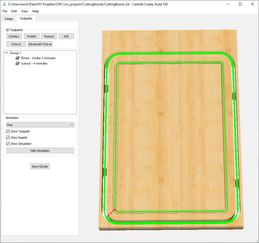The width and height of the screenshot is (259, 243).
Task: Click the Hide Simulation button
Action: (x=40, y=151)
